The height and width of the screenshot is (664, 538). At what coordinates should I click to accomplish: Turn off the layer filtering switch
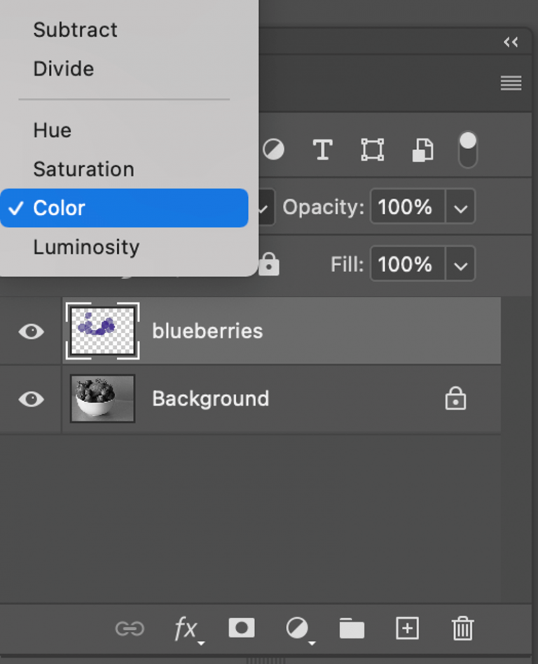click(x=467, y=150)
